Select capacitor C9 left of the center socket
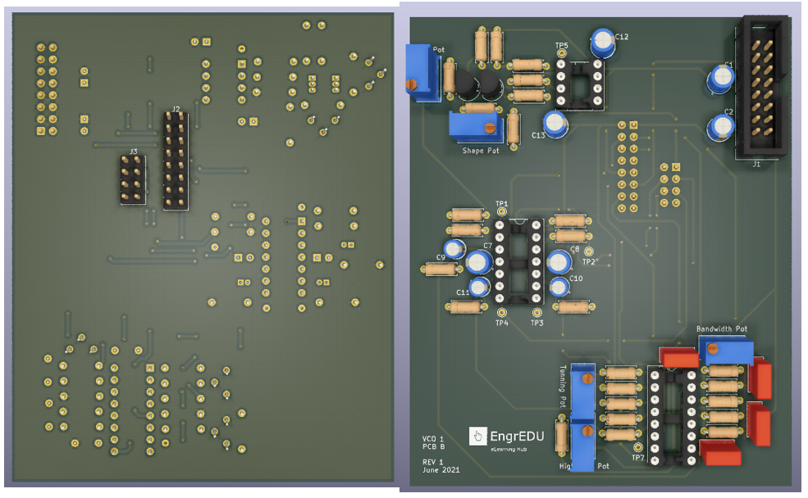 [x=454, y=250]
